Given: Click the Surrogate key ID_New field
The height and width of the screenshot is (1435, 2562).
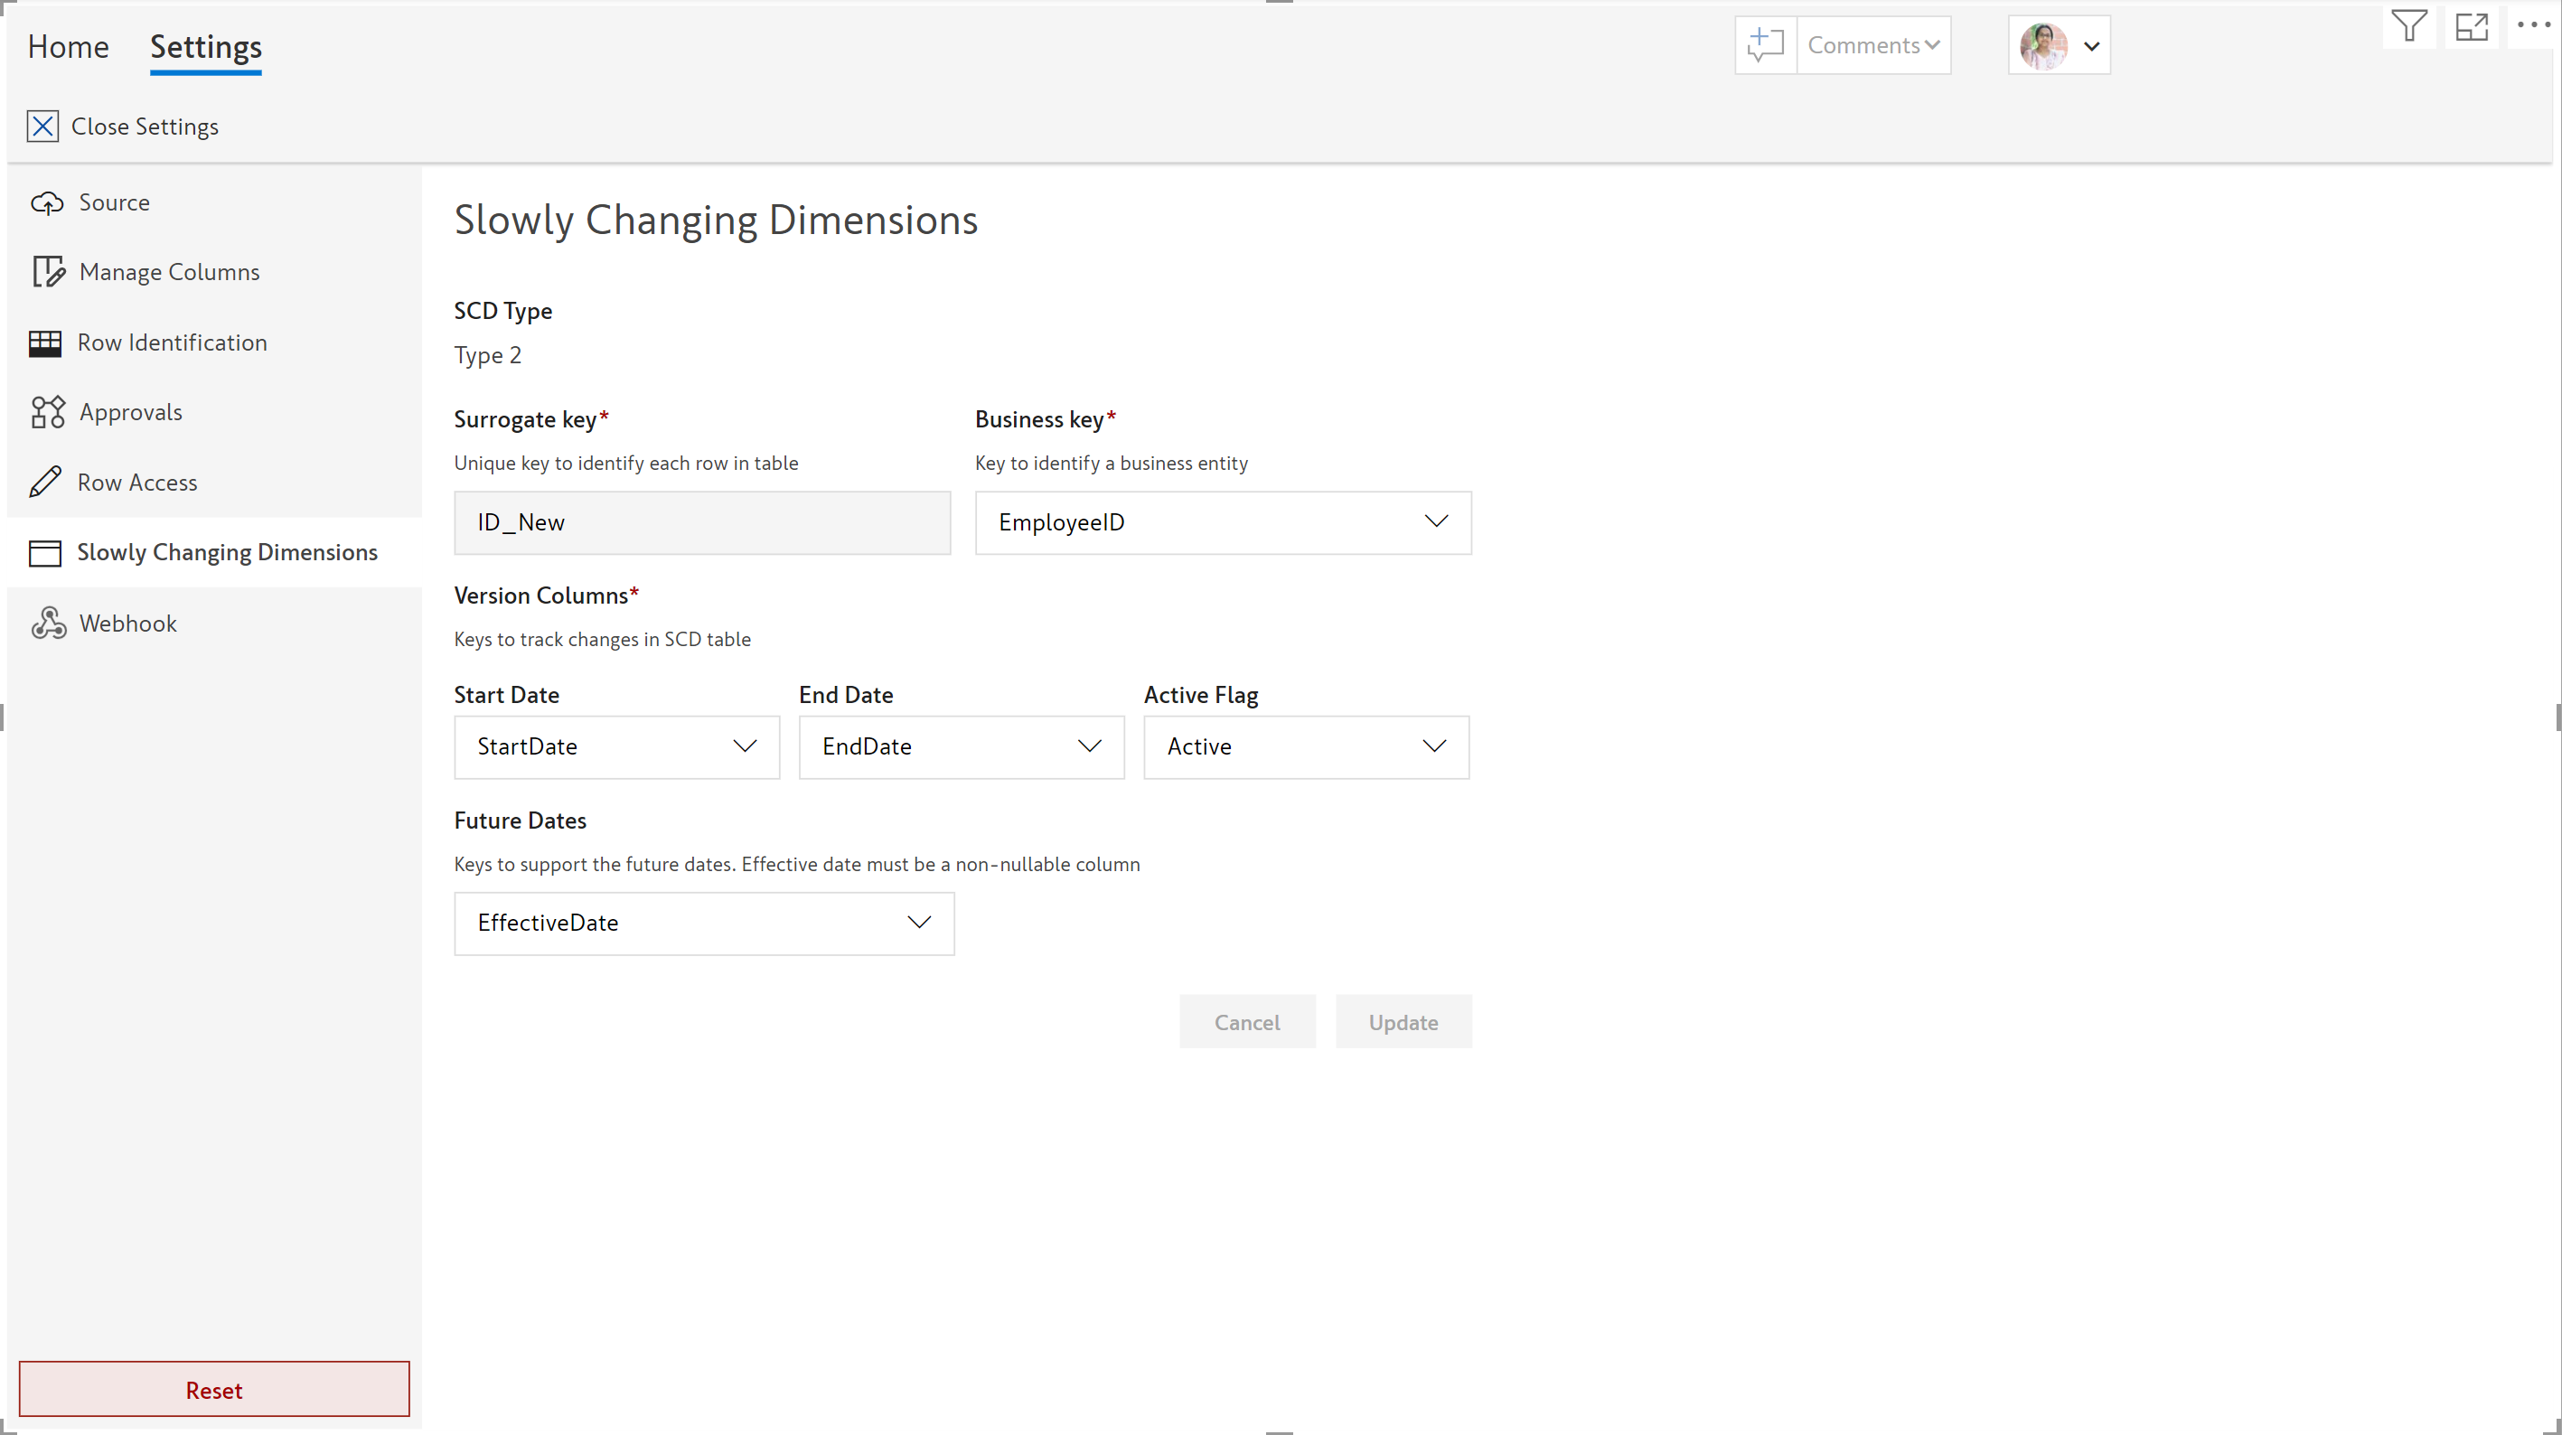Looking at the screenshot, I should click(x=702, y=522).
